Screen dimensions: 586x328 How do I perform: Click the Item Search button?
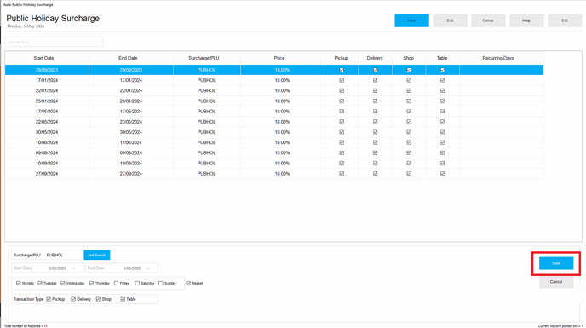(x=97, y=255)
